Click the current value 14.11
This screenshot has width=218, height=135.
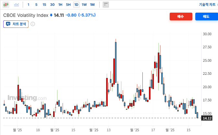coord(59,15)
